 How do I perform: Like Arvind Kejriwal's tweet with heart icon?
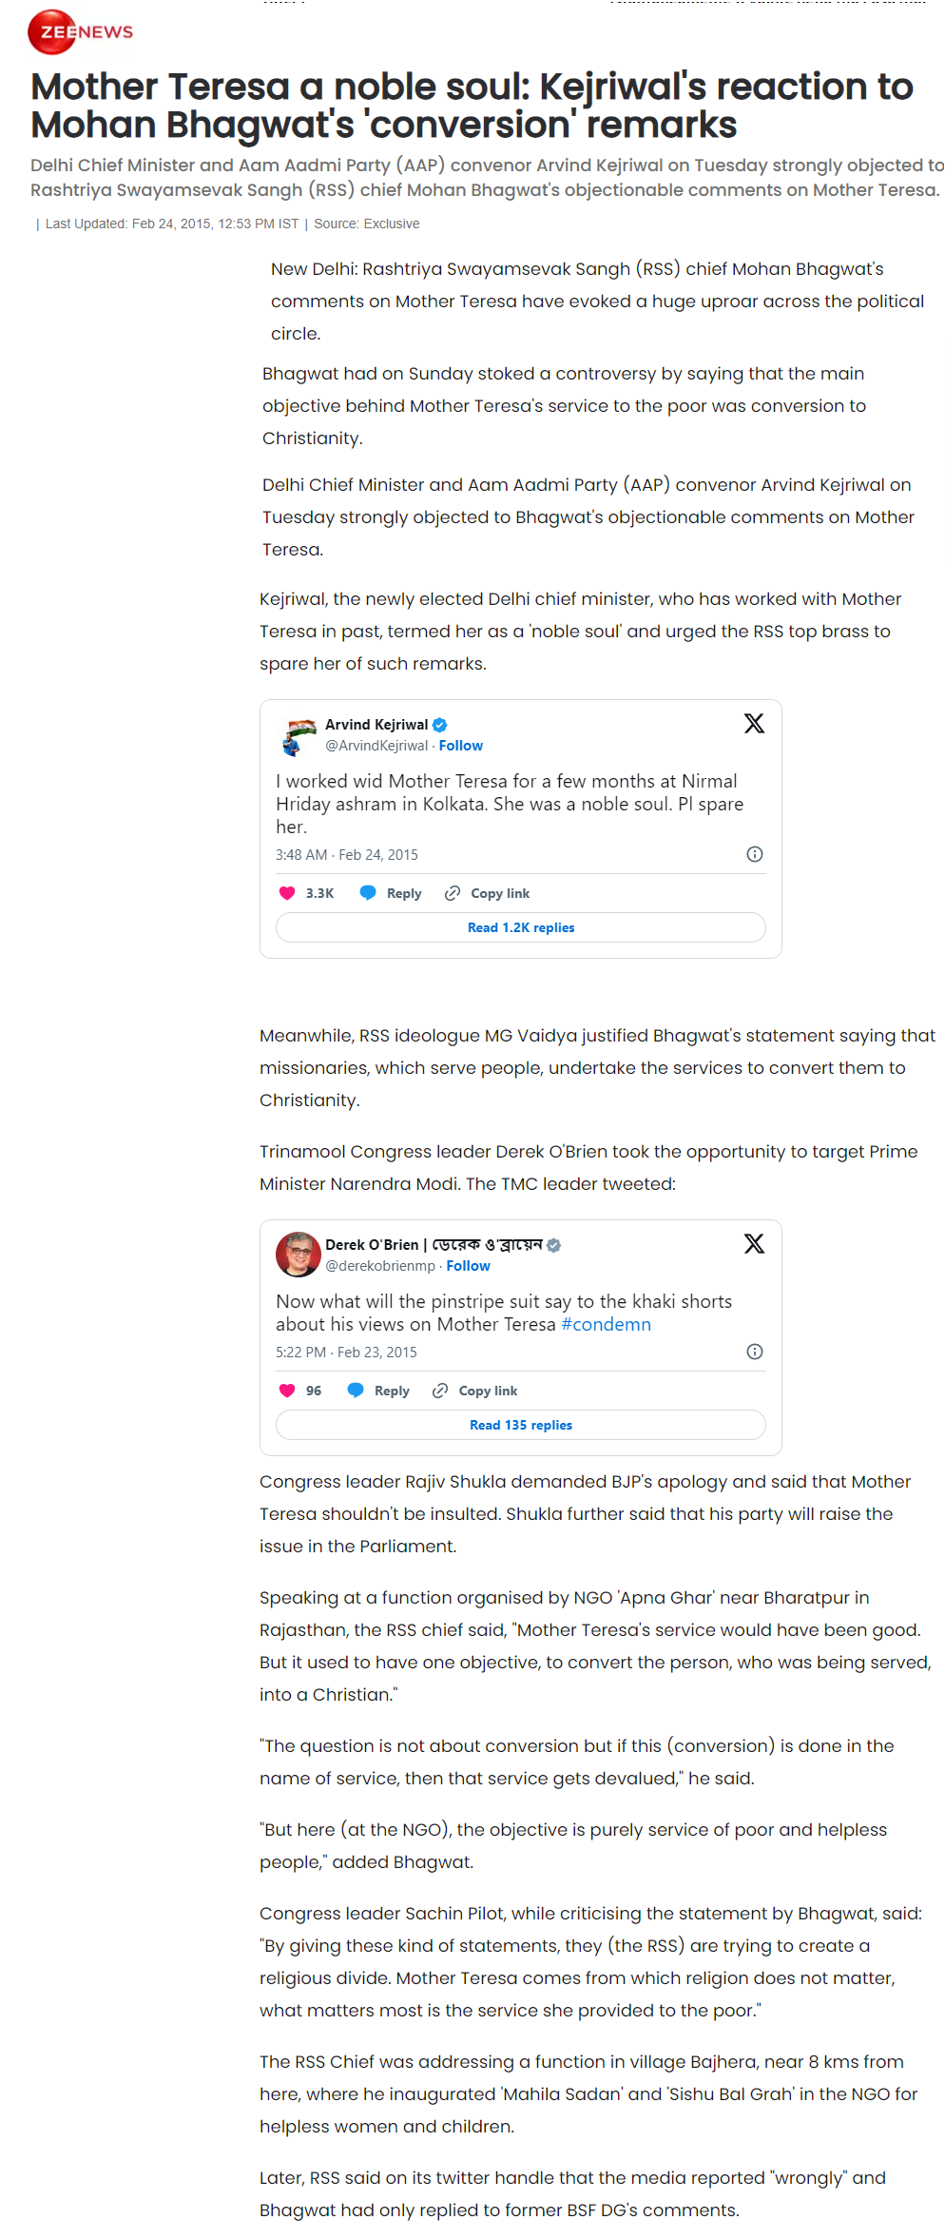[x=287, y=893]
